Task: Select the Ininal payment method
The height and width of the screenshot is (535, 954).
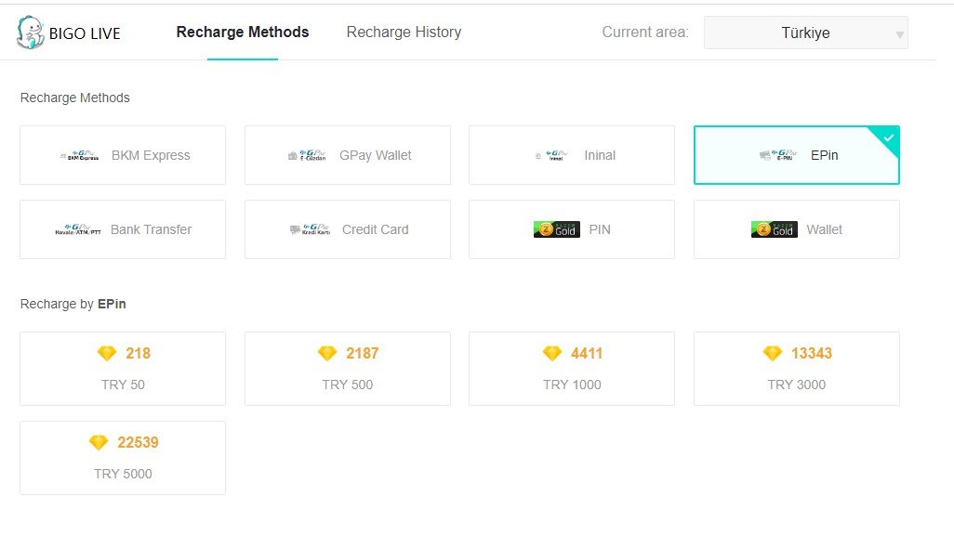Action: (x=572, y=155)
